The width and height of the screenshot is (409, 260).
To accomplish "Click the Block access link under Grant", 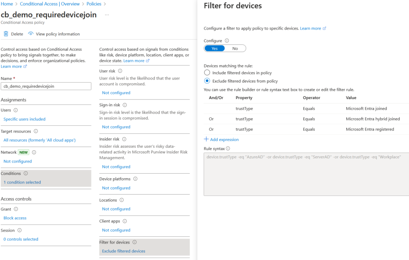I will point(15,218).
